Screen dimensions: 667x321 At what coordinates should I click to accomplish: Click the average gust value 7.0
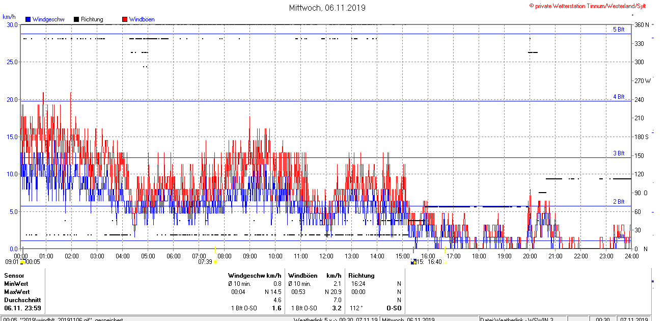(x=337, y=300)
